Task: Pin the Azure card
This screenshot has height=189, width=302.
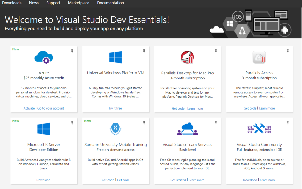Action: pos(72,51)
